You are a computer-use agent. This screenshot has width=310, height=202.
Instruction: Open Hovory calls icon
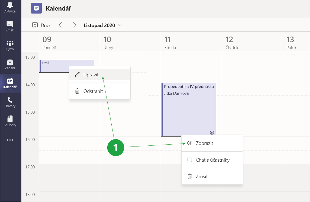pos(10,102)
